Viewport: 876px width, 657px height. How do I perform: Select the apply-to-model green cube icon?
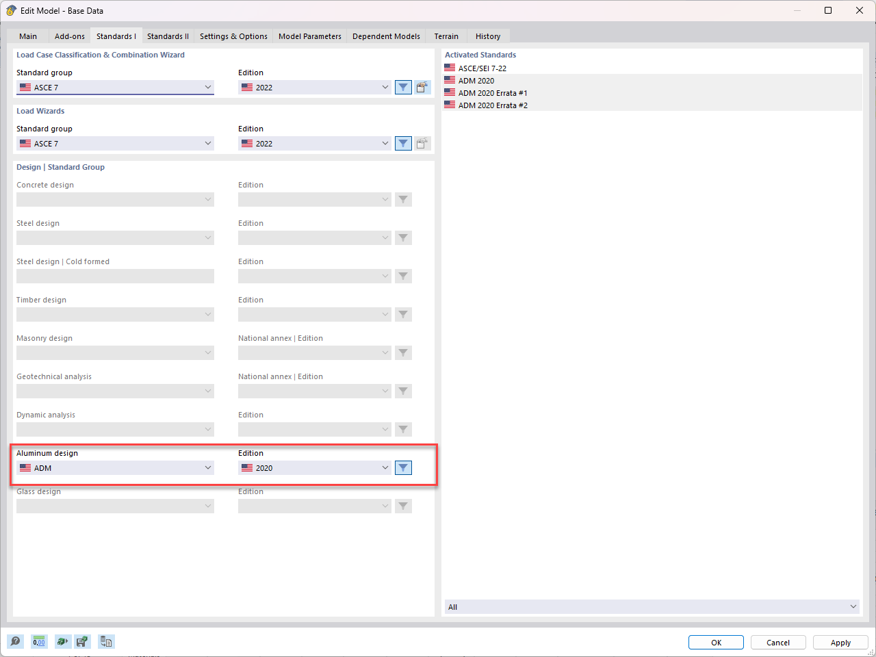pos(62,641)
